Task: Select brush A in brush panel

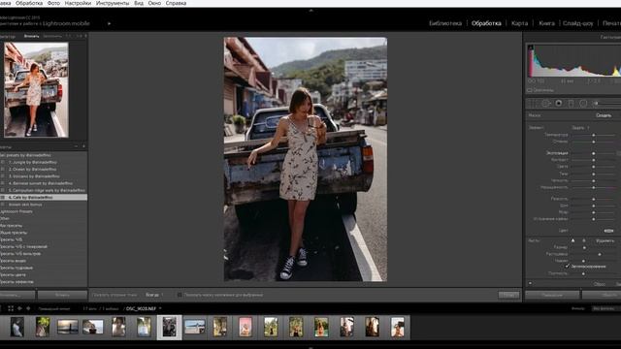Action: (572, 240)
